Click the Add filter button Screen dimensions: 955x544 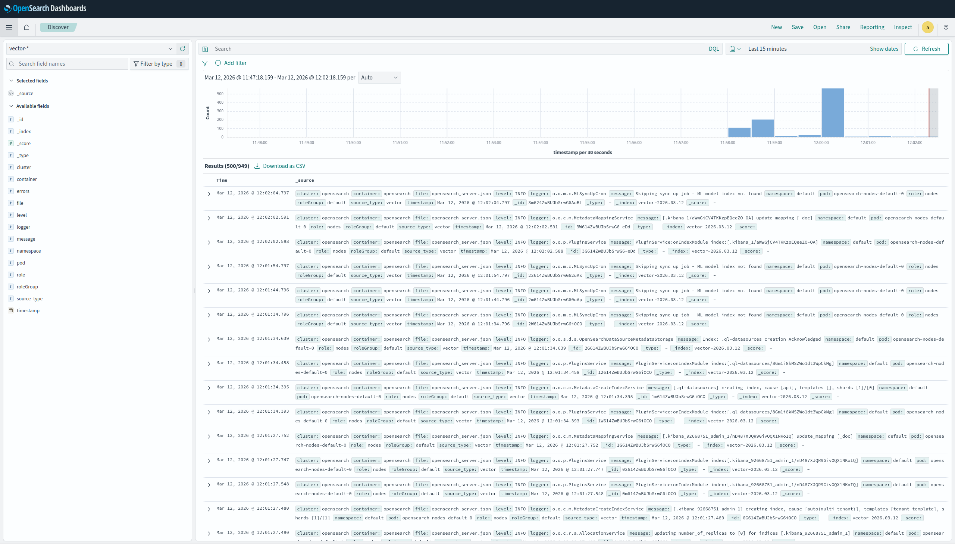pyautogui.click(x=231, y=63)
